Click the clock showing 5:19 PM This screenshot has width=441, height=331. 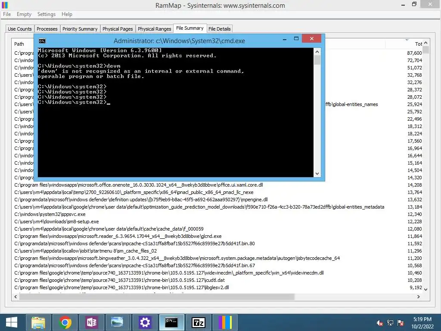[x=422, y=319]
